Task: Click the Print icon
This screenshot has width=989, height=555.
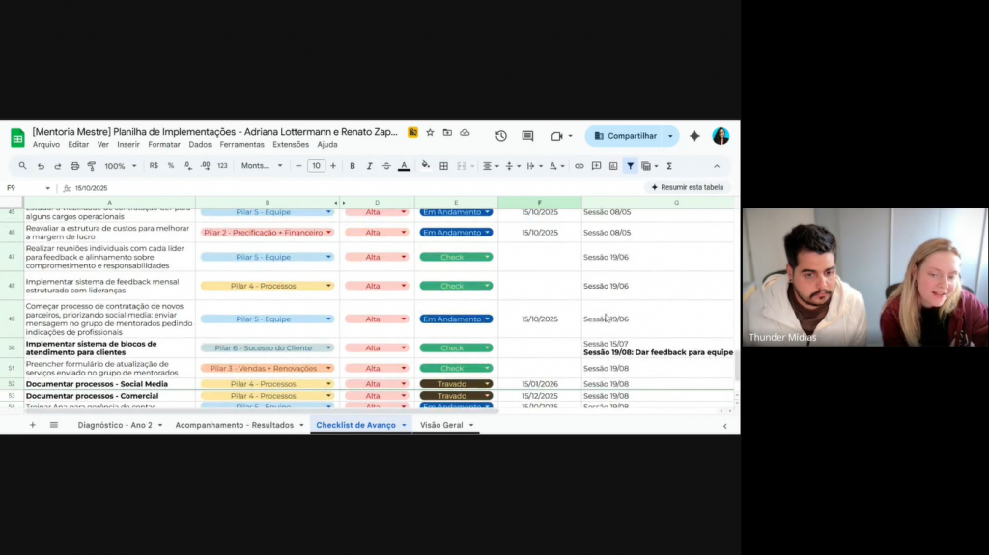Action: click(x=74, y=166)
